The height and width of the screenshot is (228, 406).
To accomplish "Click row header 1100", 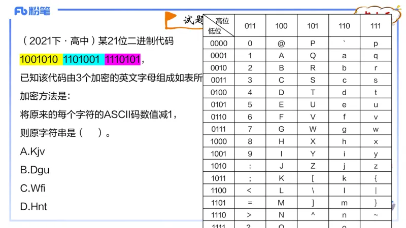I will pyautogui.click(x=219, y=191).
